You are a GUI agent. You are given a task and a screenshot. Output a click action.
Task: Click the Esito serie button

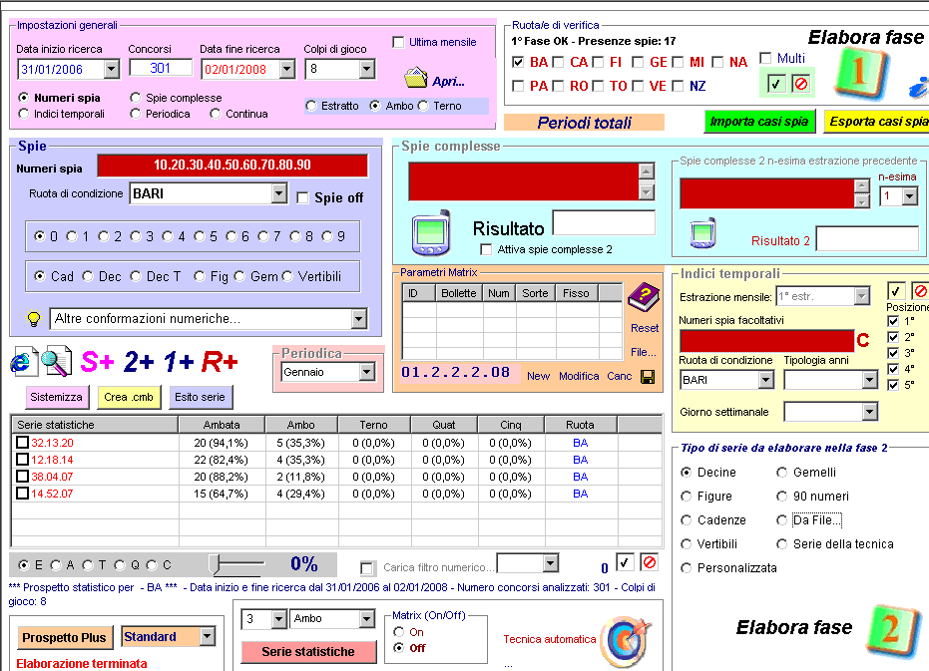[x=201, y=398]
